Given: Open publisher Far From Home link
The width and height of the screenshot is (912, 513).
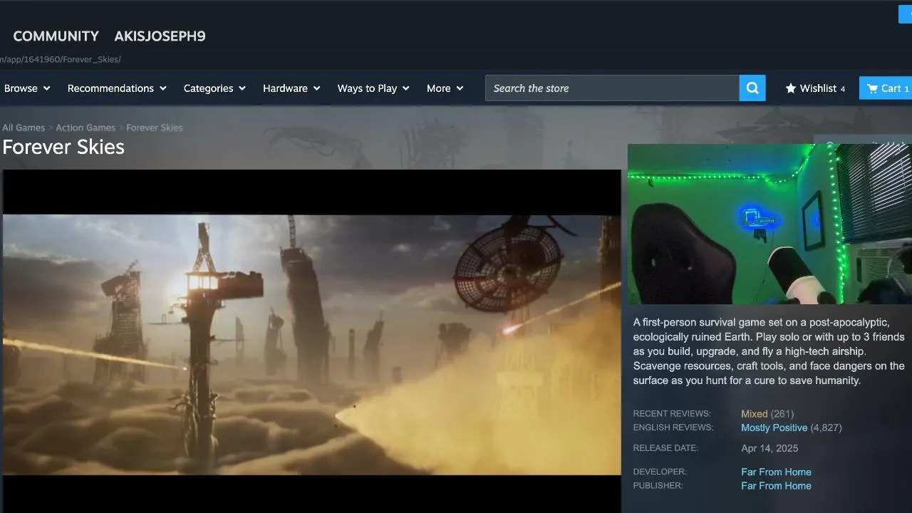Looking at the screenshot, I should [x=777, y=486].
